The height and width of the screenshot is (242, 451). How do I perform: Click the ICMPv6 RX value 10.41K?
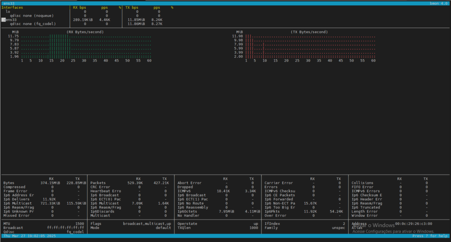pos(223,191)
